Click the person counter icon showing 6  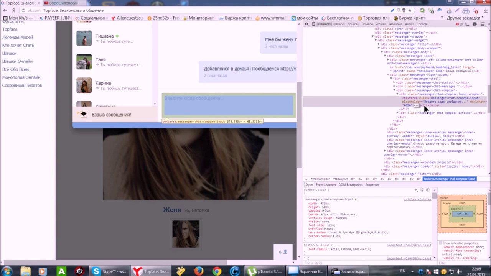283,252
